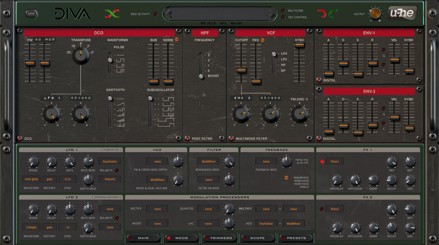This screenshot has width=439, height=245.
Task: Click the DCO LFO 1 modulation knob
Action: (x=52, y=114)
